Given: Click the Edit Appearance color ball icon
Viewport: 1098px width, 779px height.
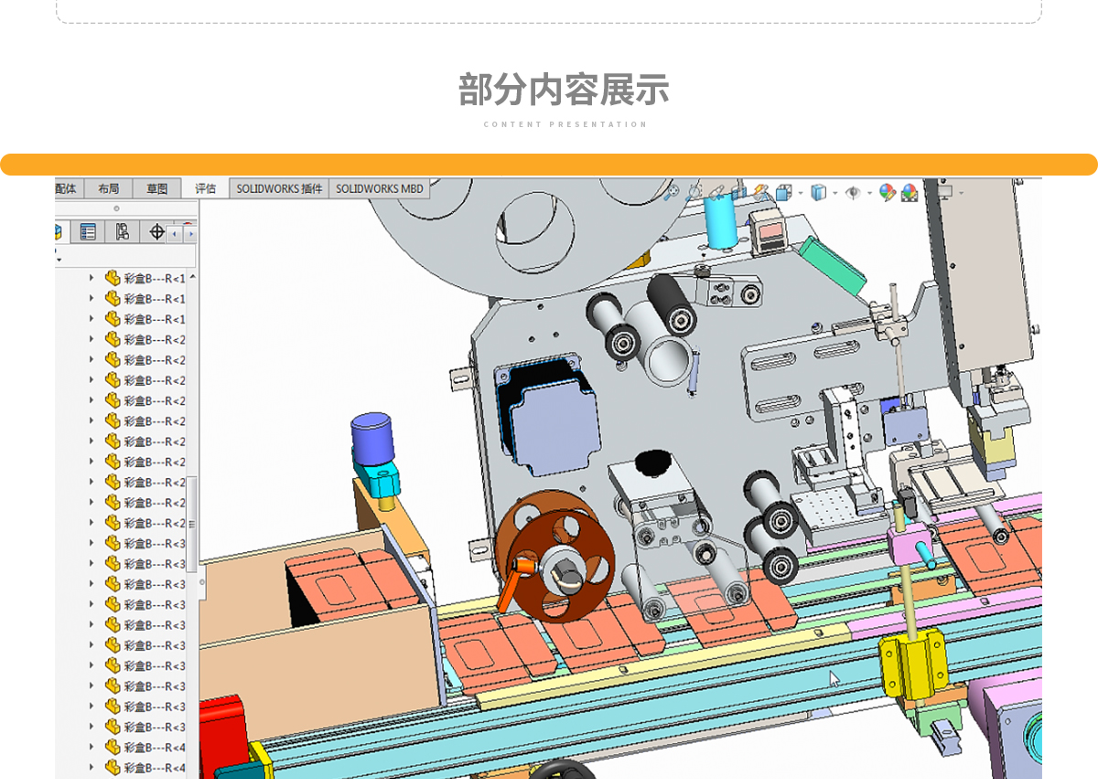Looking at the screenshot, I should [888, 192].
